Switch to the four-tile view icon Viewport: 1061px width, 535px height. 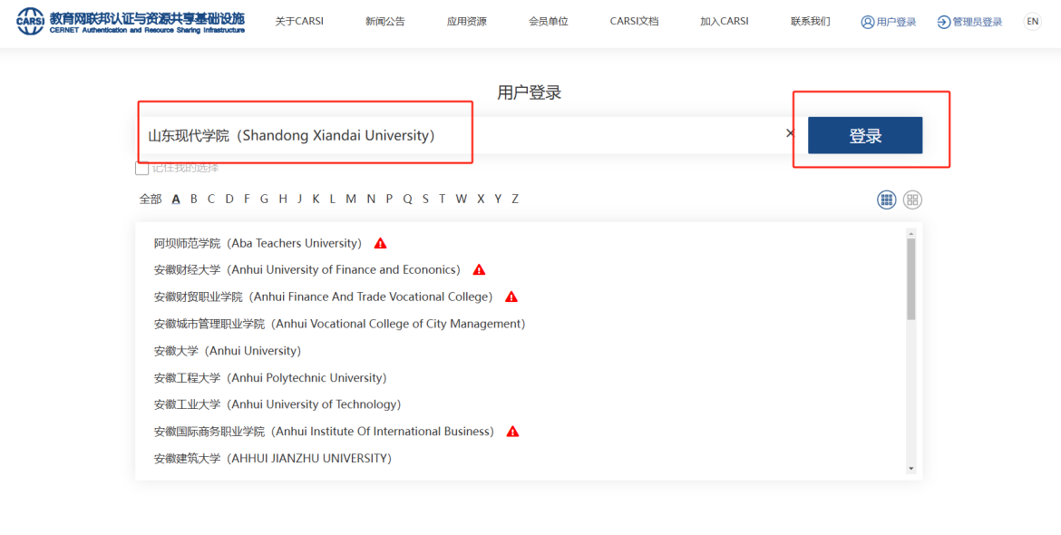click(913, 199)
